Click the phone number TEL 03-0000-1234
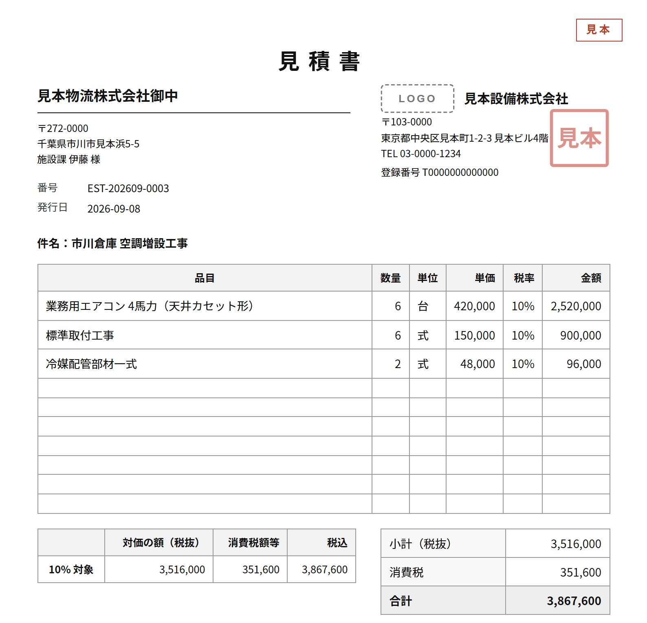This screenshot has width=647, height=623. coord(421,154)
